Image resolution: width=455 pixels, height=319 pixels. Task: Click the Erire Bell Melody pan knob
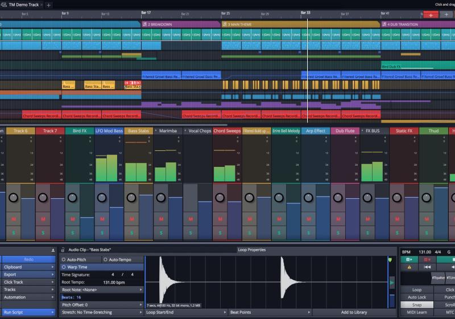click(x=279, y=198)
